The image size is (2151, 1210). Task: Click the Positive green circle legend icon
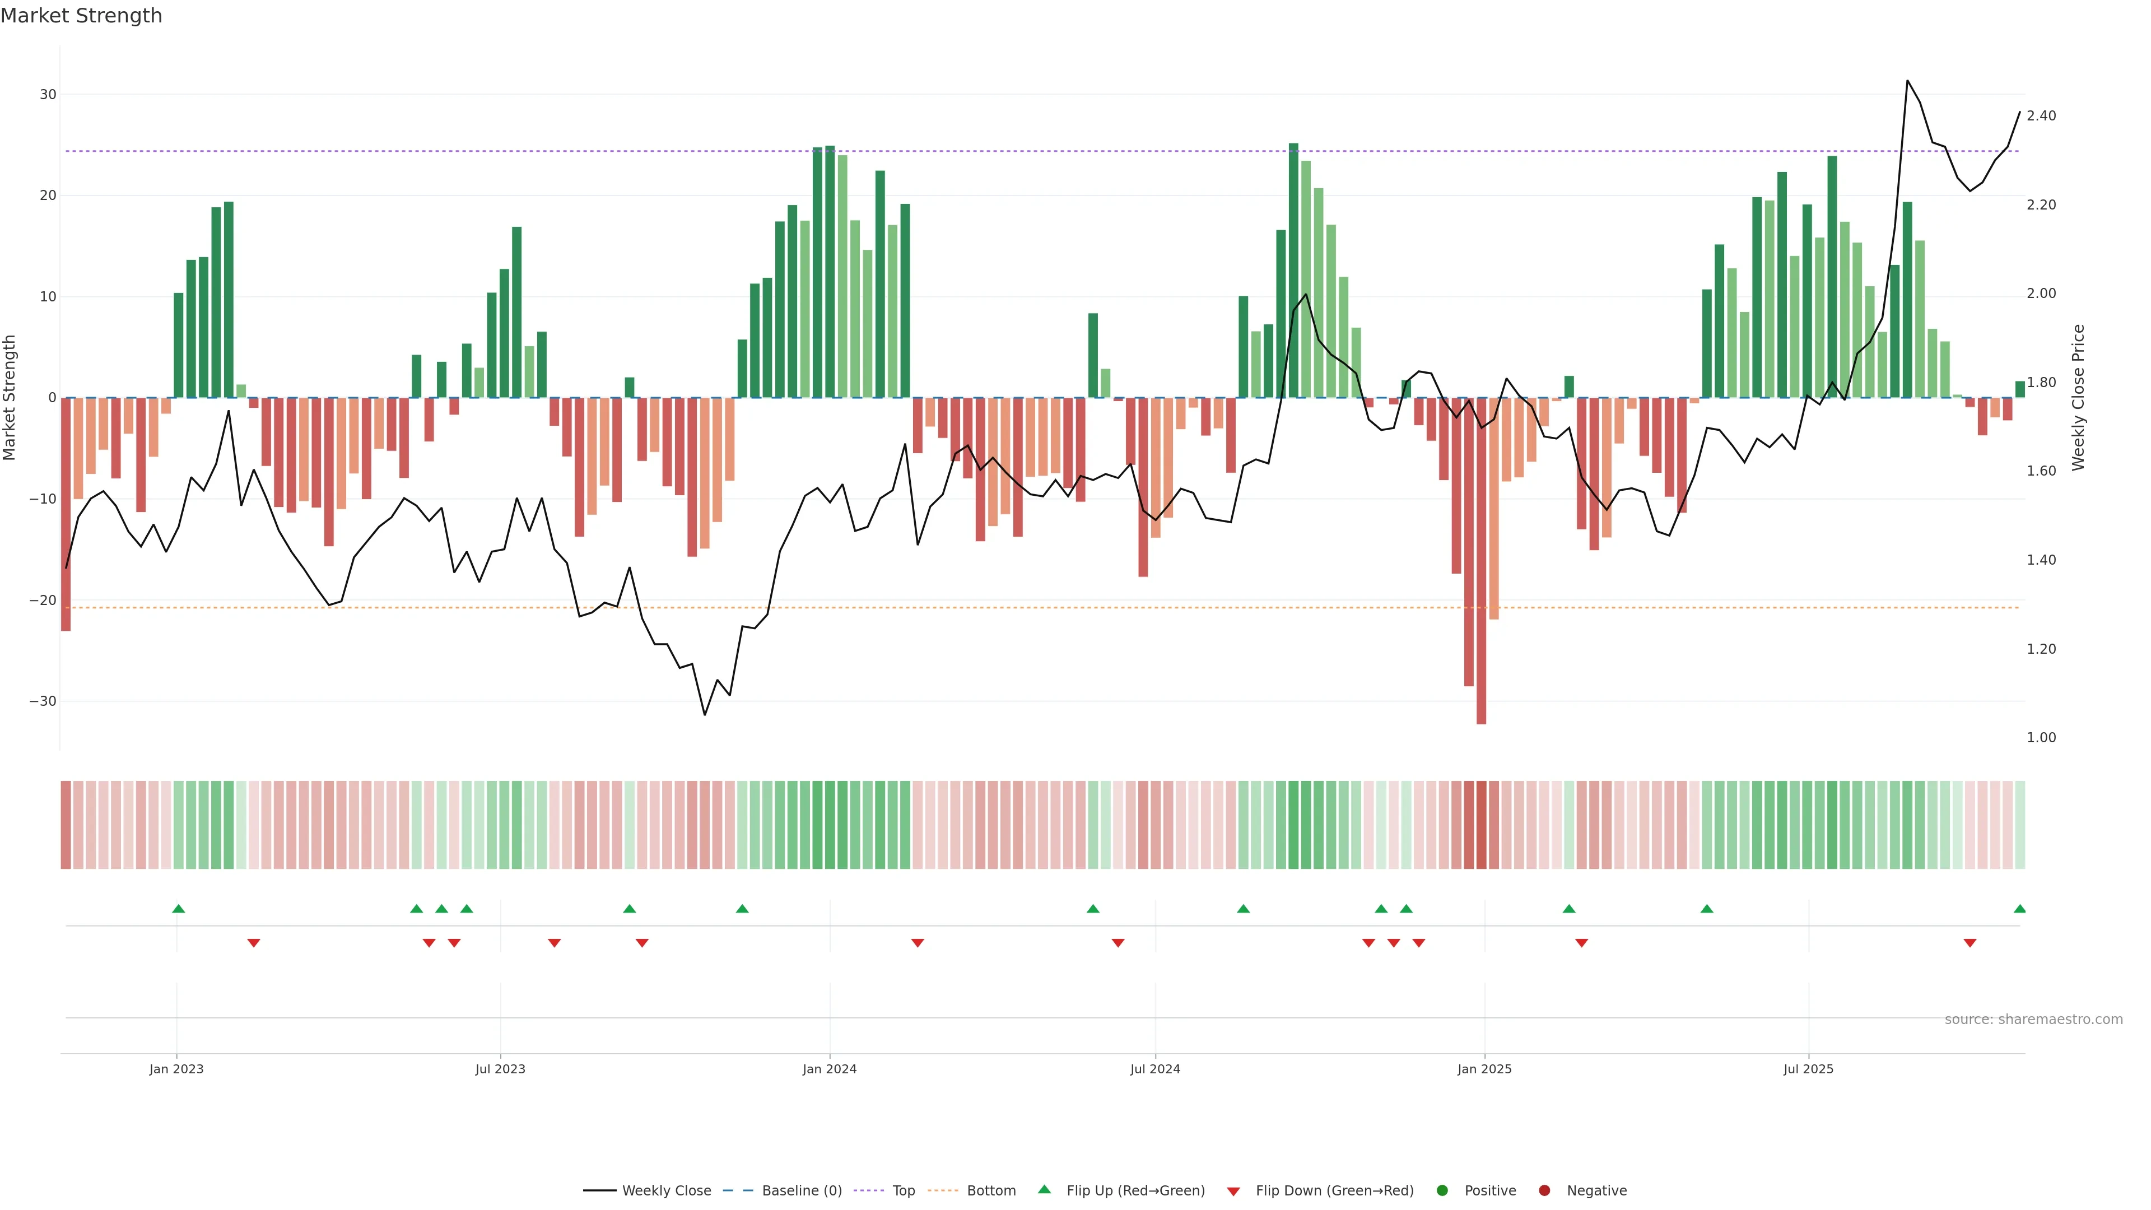coord(1442,1191)
